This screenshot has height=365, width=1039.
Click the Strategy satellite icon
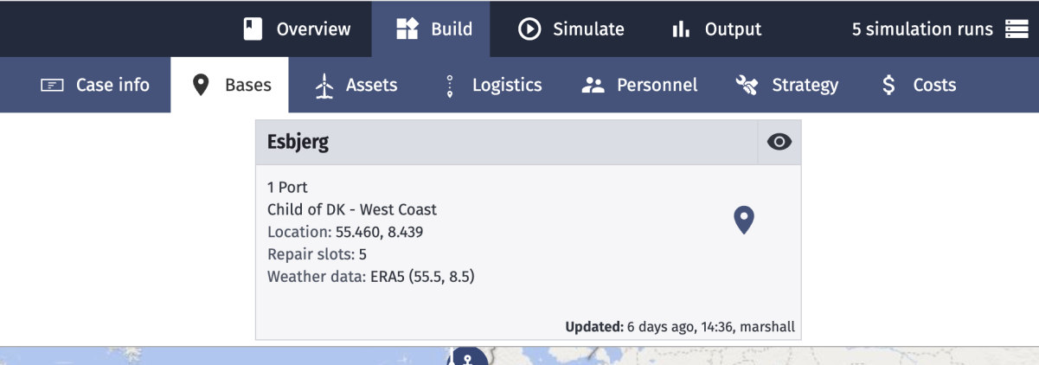click(x=747, y=85)
